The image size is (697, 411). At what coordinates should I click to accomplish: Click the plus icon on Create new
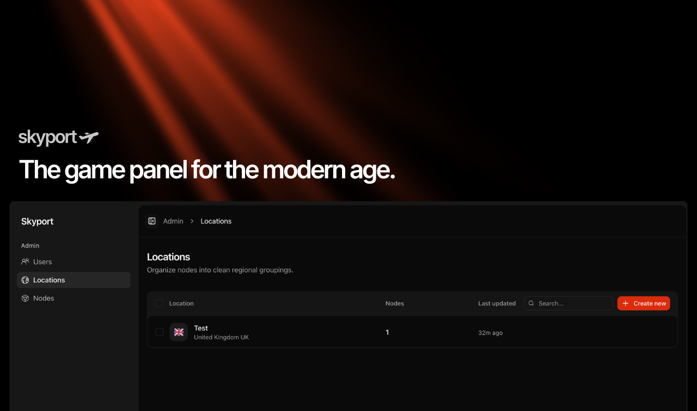pos(626,303)
